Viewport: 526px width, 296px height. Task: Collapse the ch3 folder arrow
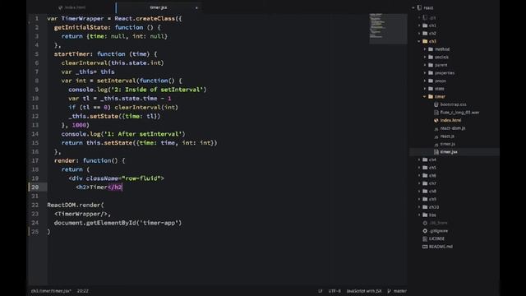[419, 41]
